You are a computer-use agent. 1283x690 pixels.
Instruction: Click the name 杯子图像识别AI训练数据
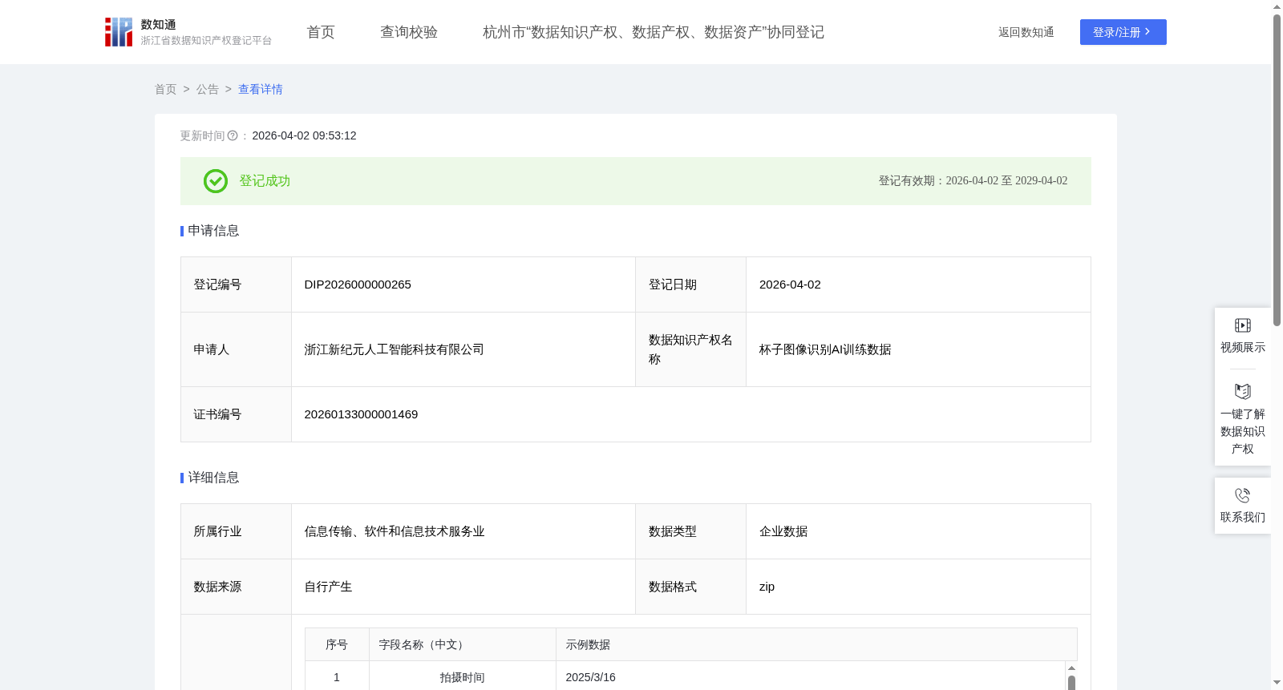click(825, 349)
